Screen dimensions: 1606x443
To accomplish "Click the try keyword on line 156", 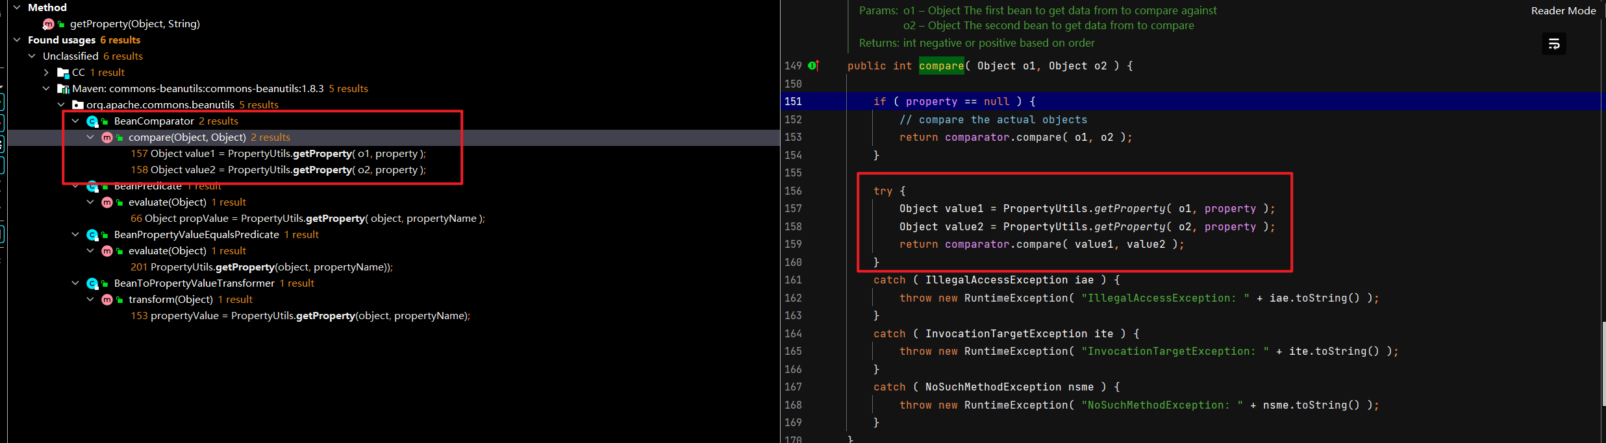I will [883, 191].
